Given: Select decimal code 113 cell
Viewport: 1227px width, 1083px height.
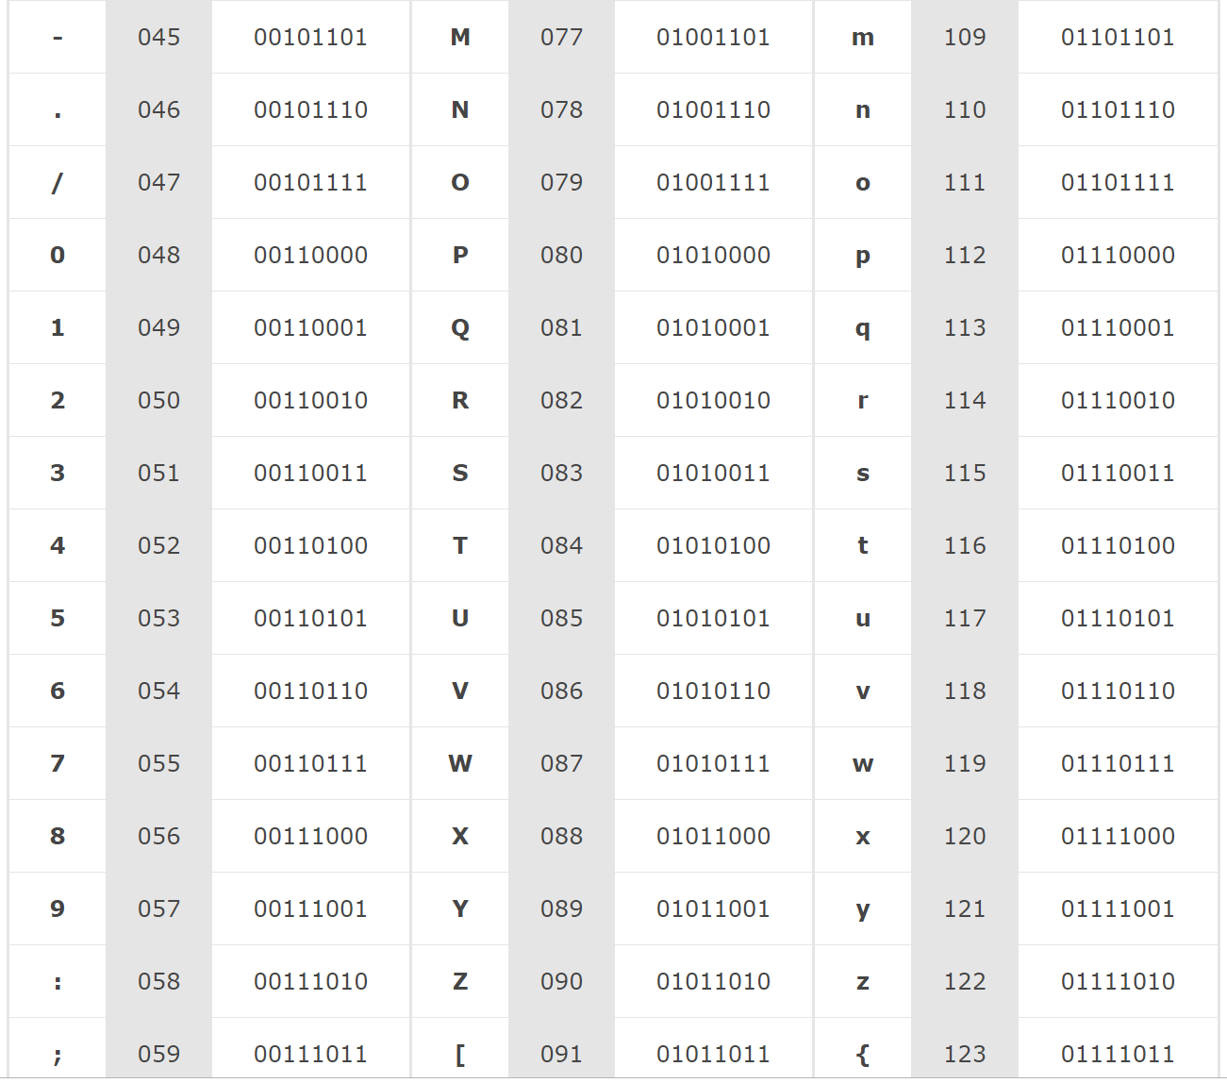Looking at the screenshot, I should coord(965,328).
